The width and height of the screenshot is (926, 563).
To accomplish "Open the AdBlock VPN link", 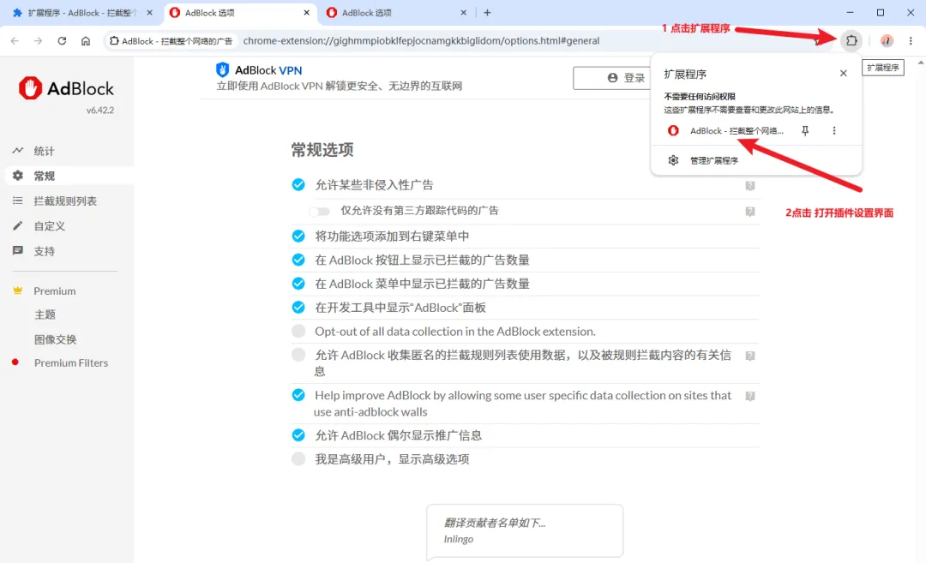I will [x=268, y=70].
